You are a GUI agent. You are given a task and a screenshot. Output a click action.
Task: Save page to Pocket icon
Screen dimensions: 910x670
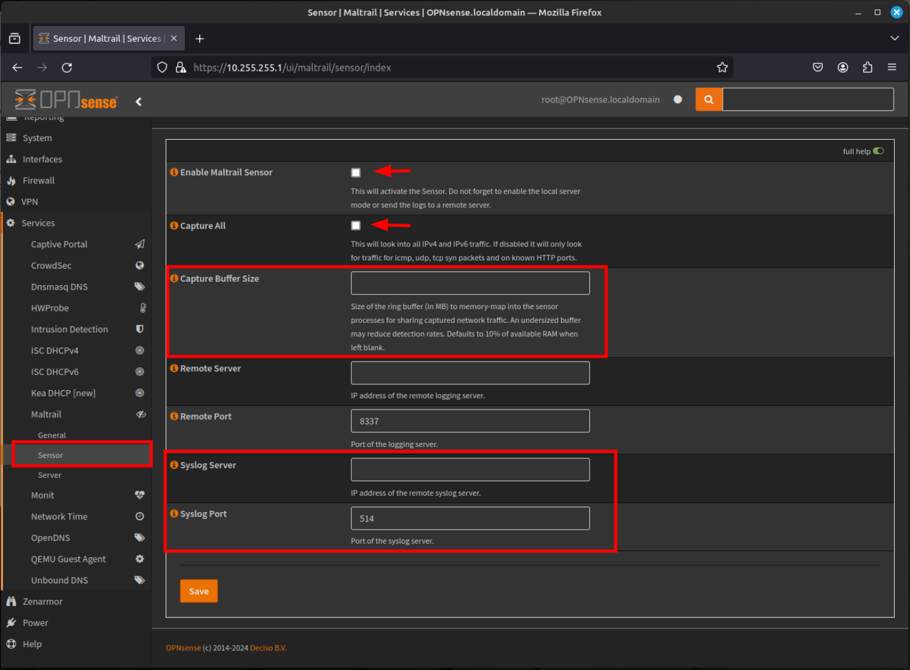tap(818, 68)
